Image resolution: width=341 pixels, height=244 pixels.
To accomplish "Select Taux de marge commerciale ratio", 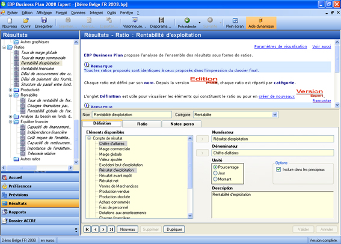I will 43,58.
